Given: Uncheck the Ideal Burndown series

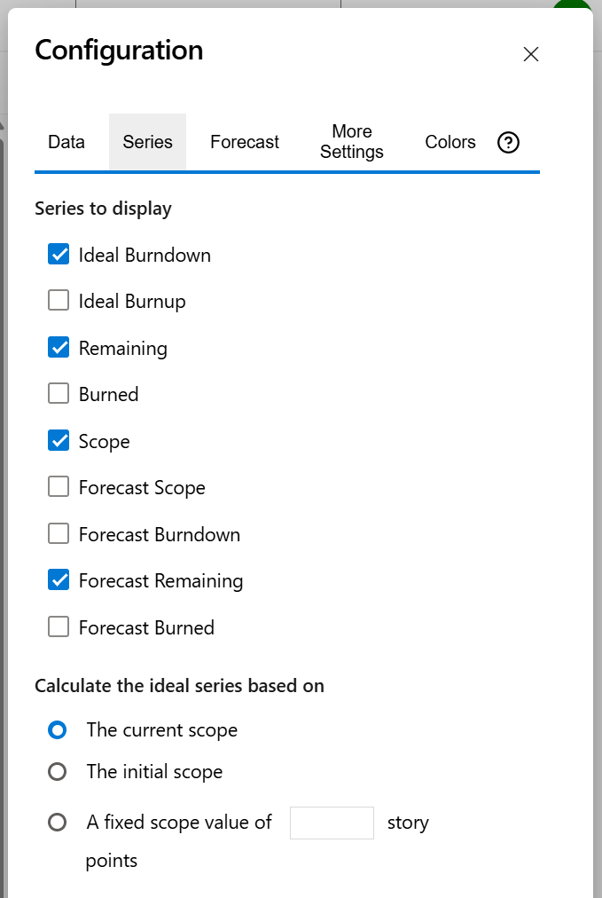Looking at the screenshot, I should click(x=59, y=254).
